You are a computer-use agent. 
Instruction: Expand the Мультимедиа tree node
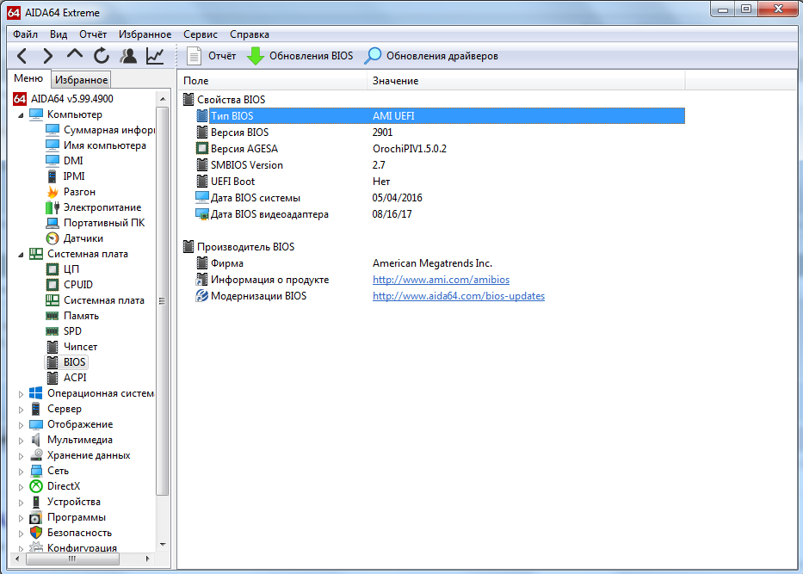(x=21, y=441)
